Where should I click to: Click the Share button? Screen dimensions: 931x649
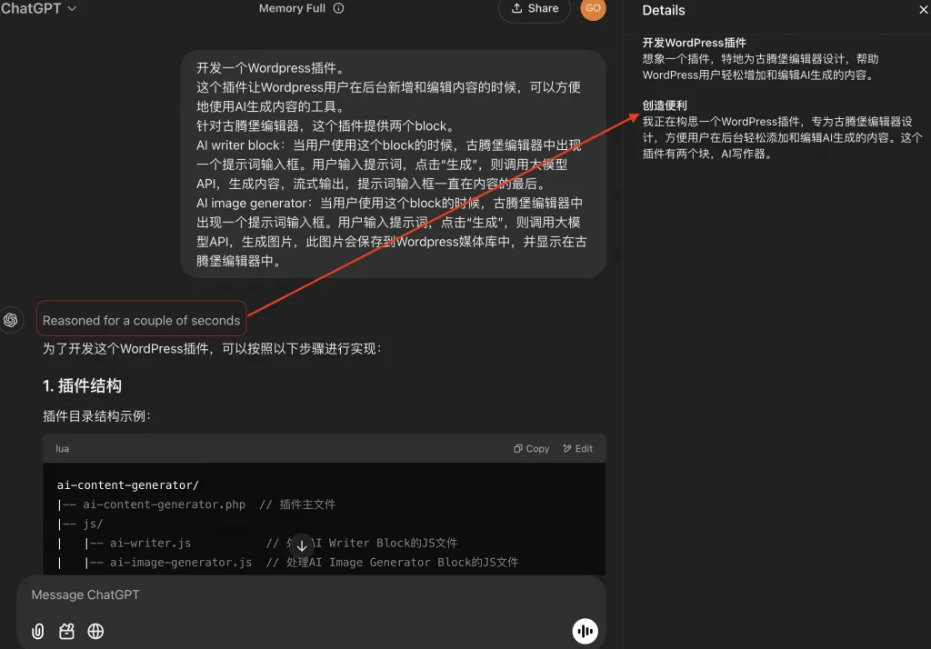[x=535, y=9]
